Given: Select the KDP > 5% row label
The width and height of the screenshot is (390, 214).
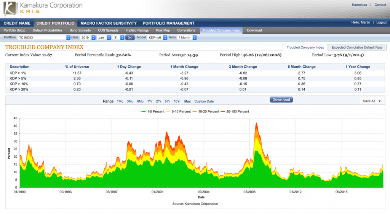Looking at the screenshot, I should (x=18, y=78).
